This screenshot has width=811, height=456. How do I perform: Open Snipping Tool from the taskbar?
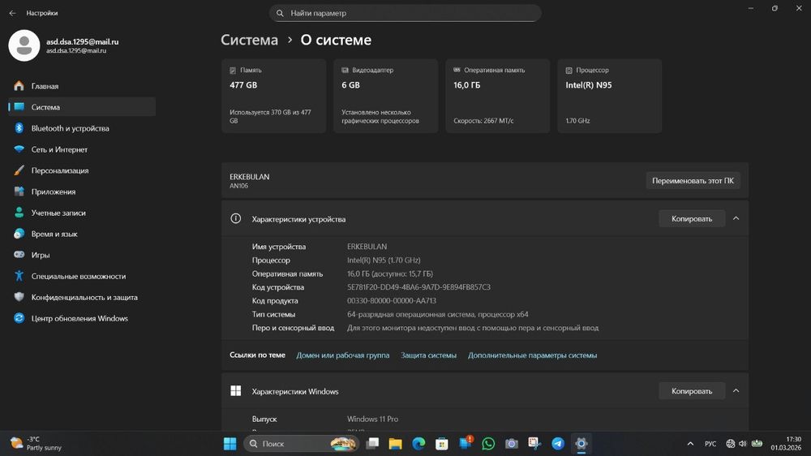[x=534, y=444]
